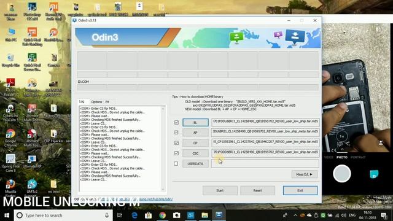Click the CSC file path field
The height and width of the screenshot is (221, 393).
tap(265, 152)
